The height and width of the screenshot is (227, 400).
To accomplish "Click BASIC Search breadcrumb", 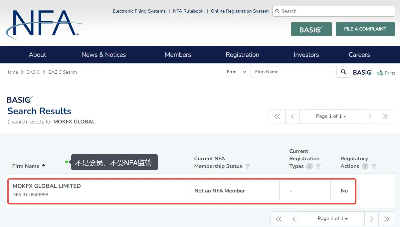I will [x=63, y=72].
